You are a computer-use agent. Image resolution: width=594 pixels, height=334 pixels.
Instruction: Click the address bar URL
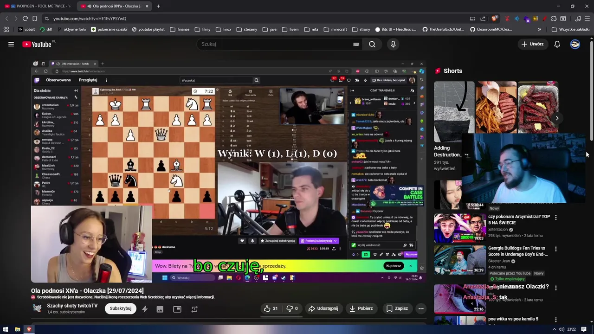coord(90,19)
